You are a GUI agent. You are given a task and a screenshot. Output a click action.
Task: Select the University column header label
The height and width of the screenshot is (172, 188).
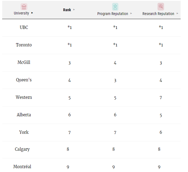pos(21,13)
